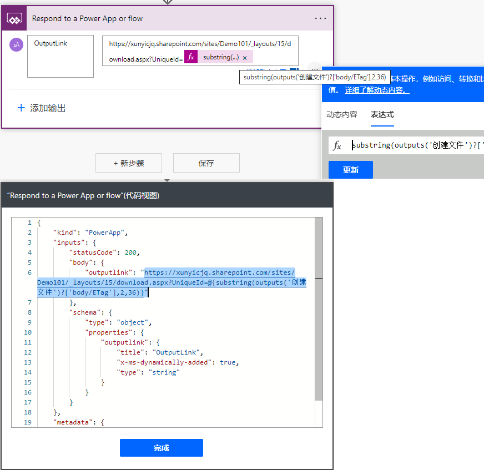Click inside the expression formula input box
The width and height of the screenshot is (484, 470).
[416, 146]
